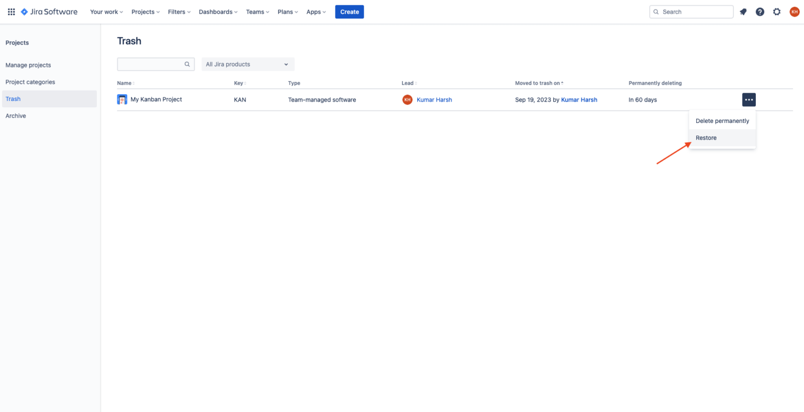
Task: Open the Kumar Harsh lead profile link
Action: click(434, 99)
